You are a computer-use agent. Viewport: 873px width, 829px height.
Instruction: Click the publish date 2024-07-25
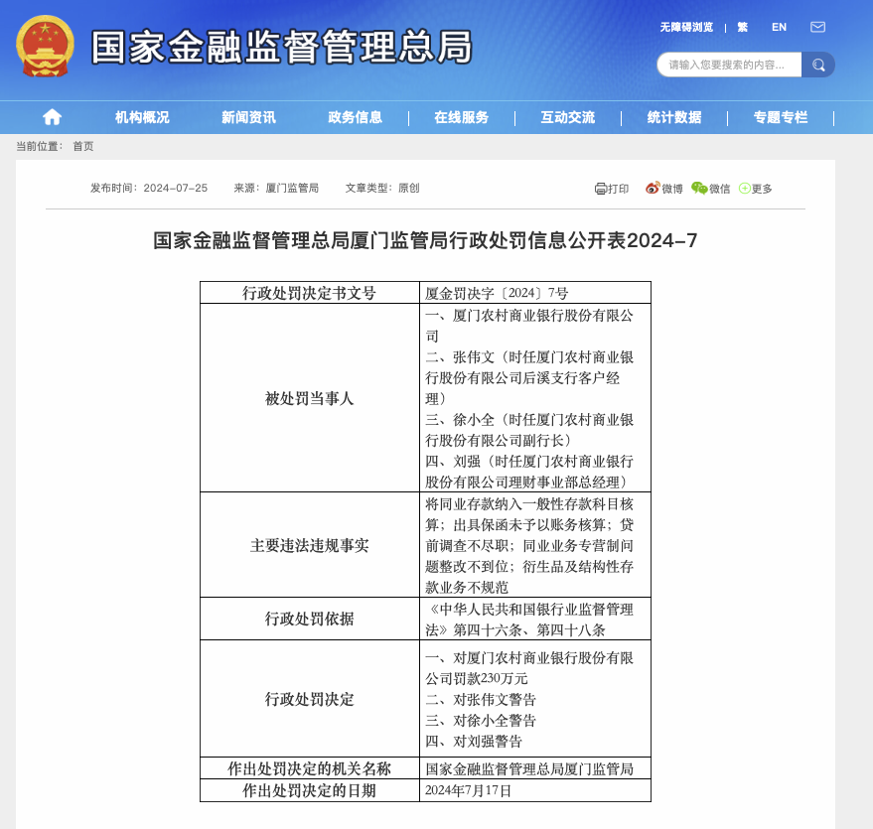176,188
